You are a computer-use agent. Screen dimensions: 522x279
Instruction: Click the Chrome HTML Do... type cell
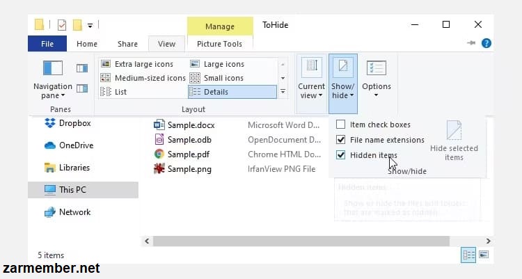(x=284, y=154)
